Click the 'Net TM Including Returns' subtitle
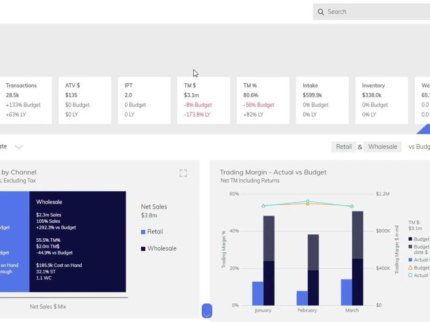This screenshot has width=430, height=322. coord(250,181)
